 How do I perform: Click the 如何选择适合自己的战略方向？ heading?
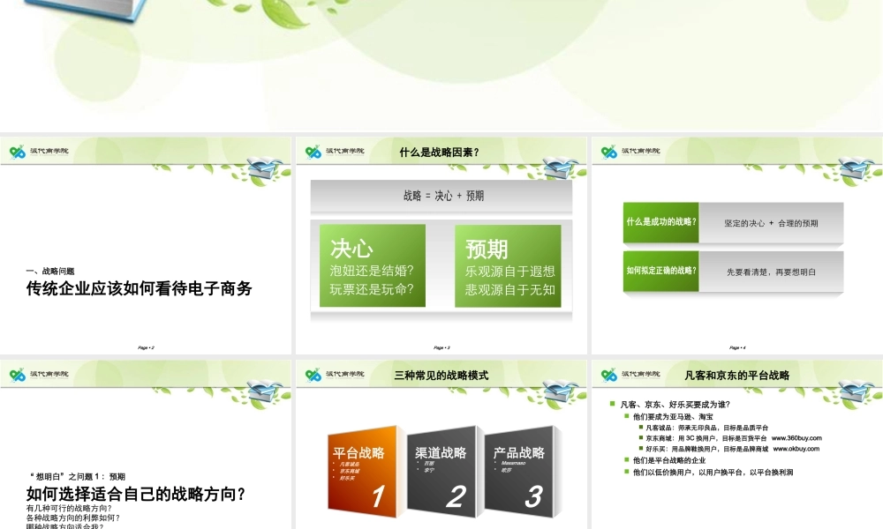[135, 494]
